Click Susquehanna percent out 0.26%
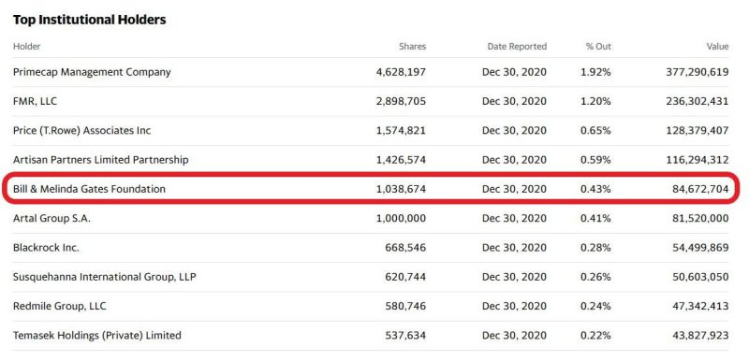 click(x=595, y=277)
